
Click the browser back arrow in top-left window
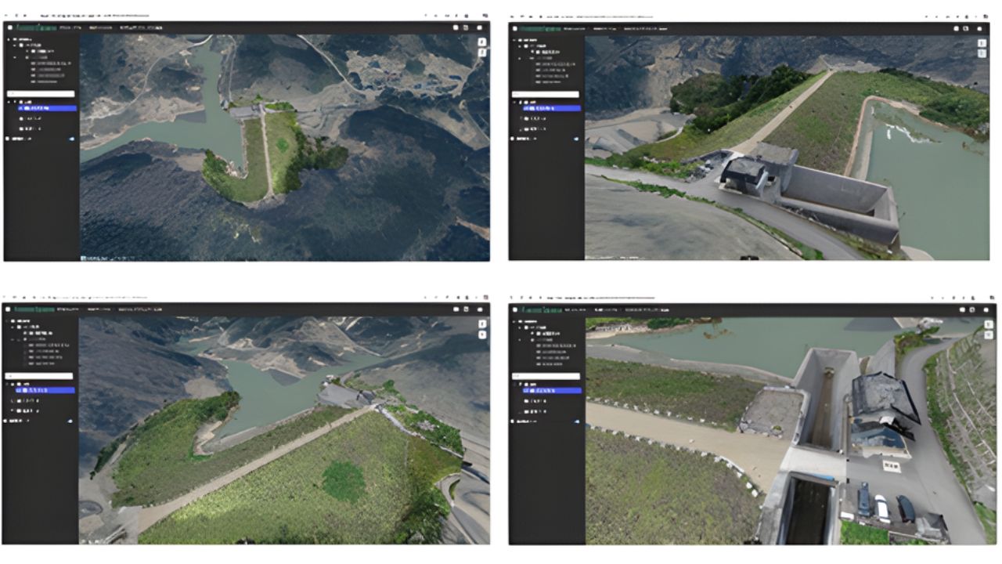pyautogui.click(x=6, y=15)
